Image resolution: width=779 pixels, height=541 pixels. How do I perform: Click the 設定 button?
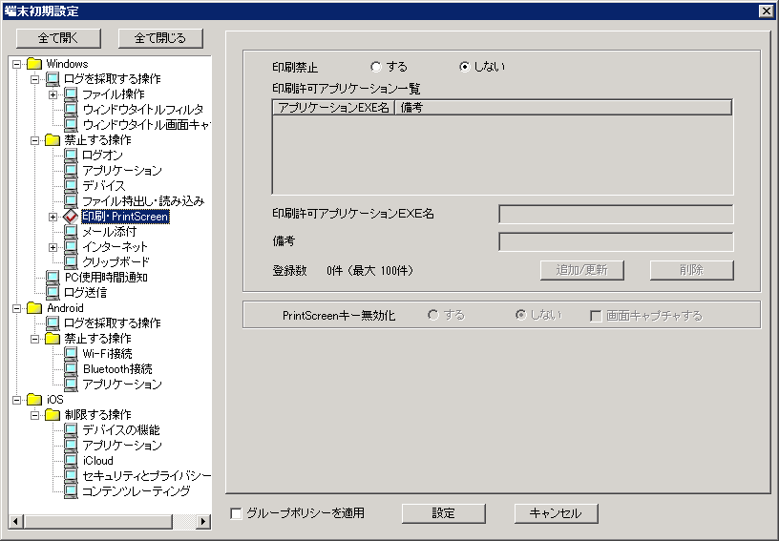[x=443, y=513]
